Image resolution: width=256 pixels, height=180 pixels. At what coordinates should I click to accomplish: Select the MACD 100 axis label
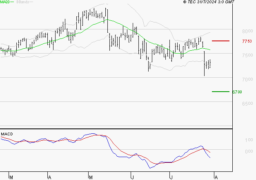[x=249, y=140]
